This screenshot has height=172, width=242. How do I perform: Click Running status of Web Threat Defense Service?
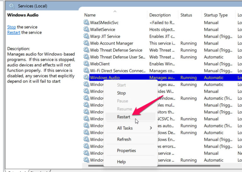coord(188,50)
